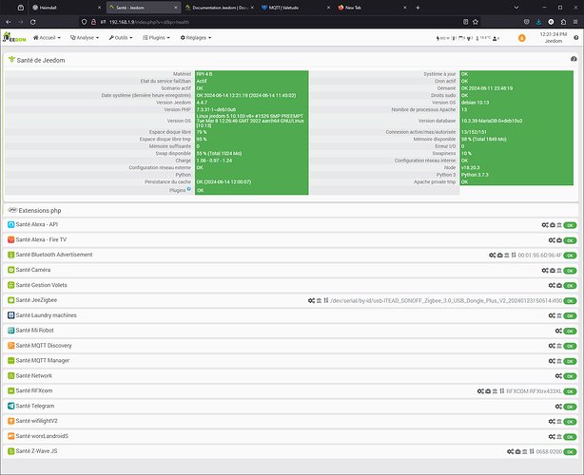Click Santé worxLandroidS plugin icon
The width and height of the screenshot is (584, 475).
click(x=11, y=436)
